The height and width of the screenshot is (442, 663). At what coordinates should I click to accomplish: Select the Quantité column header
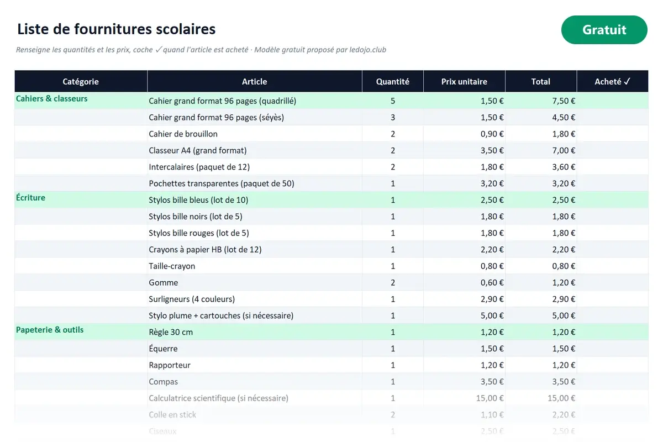pos(393,81)
